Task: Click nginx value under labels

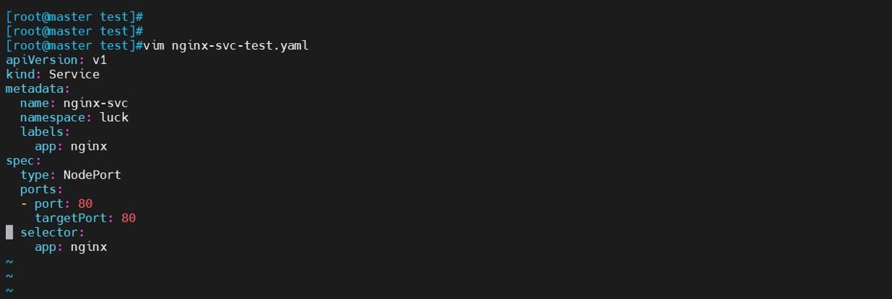Action: (x=88, y=146)
